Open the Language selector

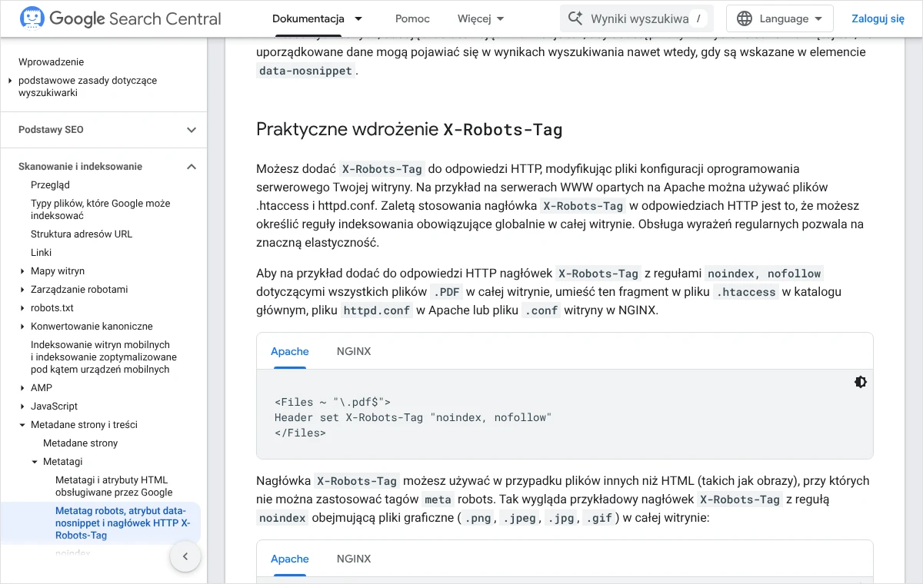(780, 18)
